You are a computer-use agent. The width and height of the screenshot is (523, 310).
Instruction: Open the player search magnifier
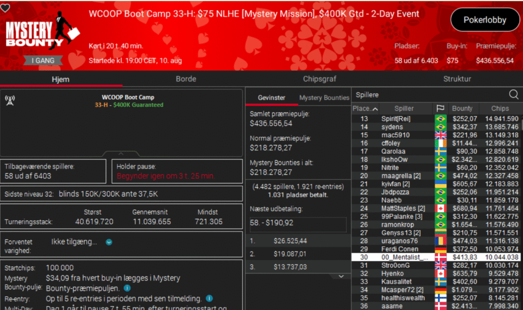coord(514,94)
